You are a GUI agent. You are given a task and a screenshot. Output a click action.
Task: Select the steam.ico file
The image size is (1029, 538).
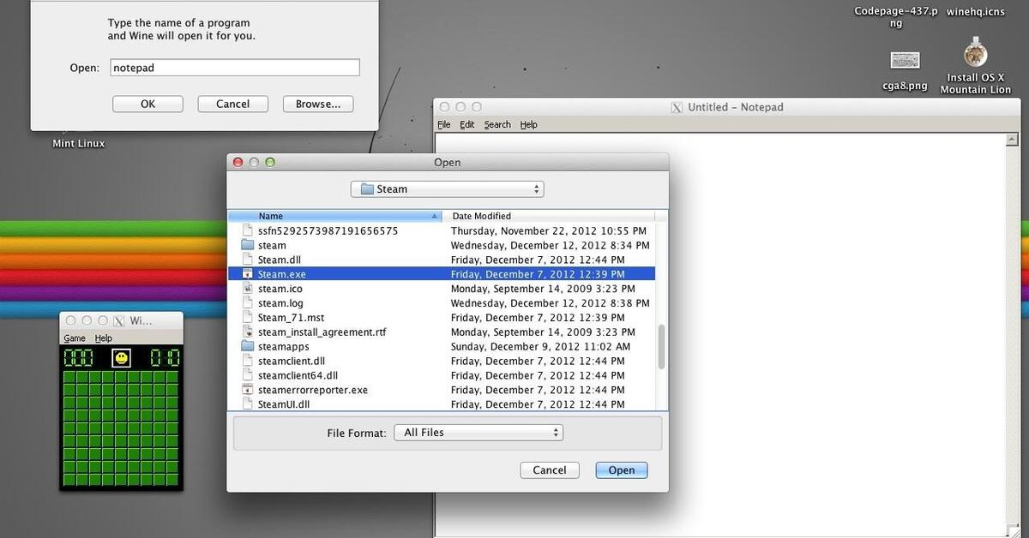point(280,289)
